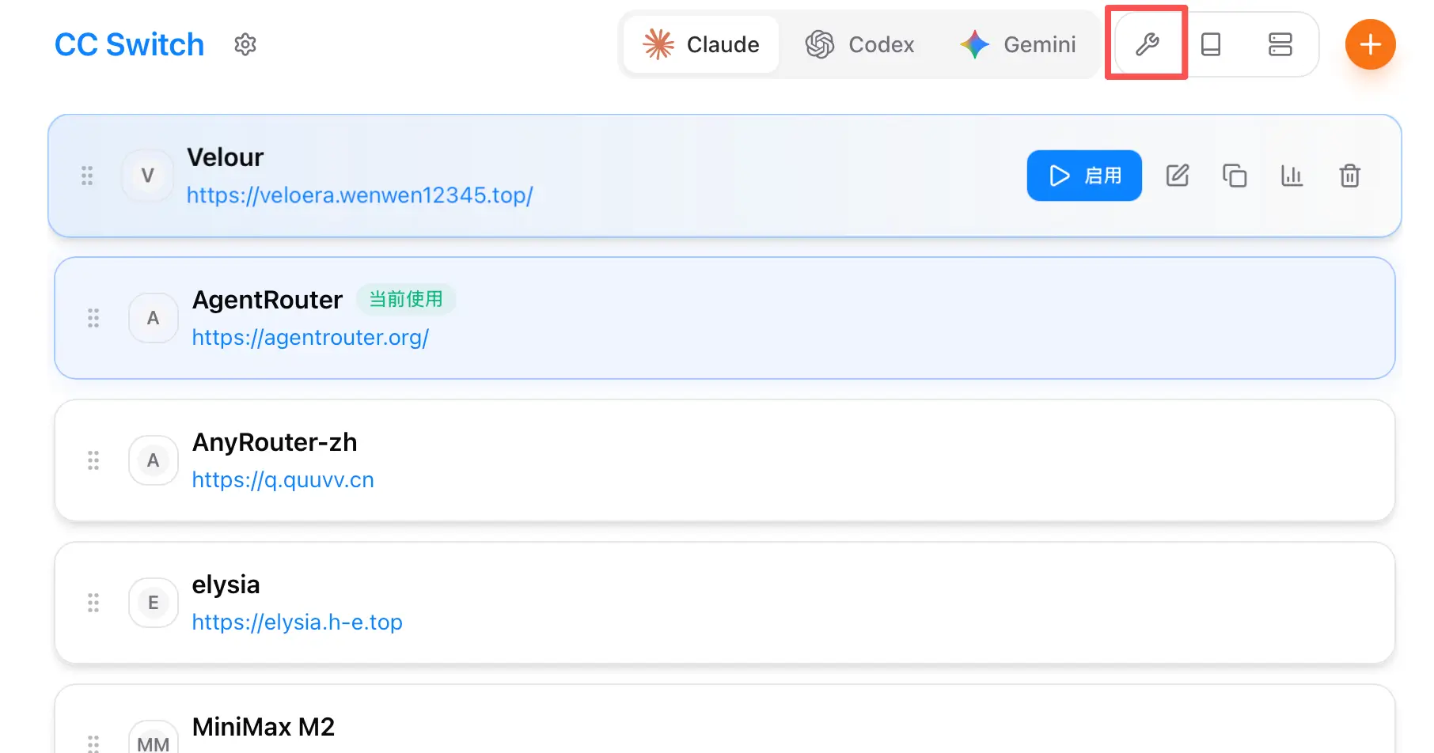Click the AnyRouter-zh avatar badge

tap(153, 460)
